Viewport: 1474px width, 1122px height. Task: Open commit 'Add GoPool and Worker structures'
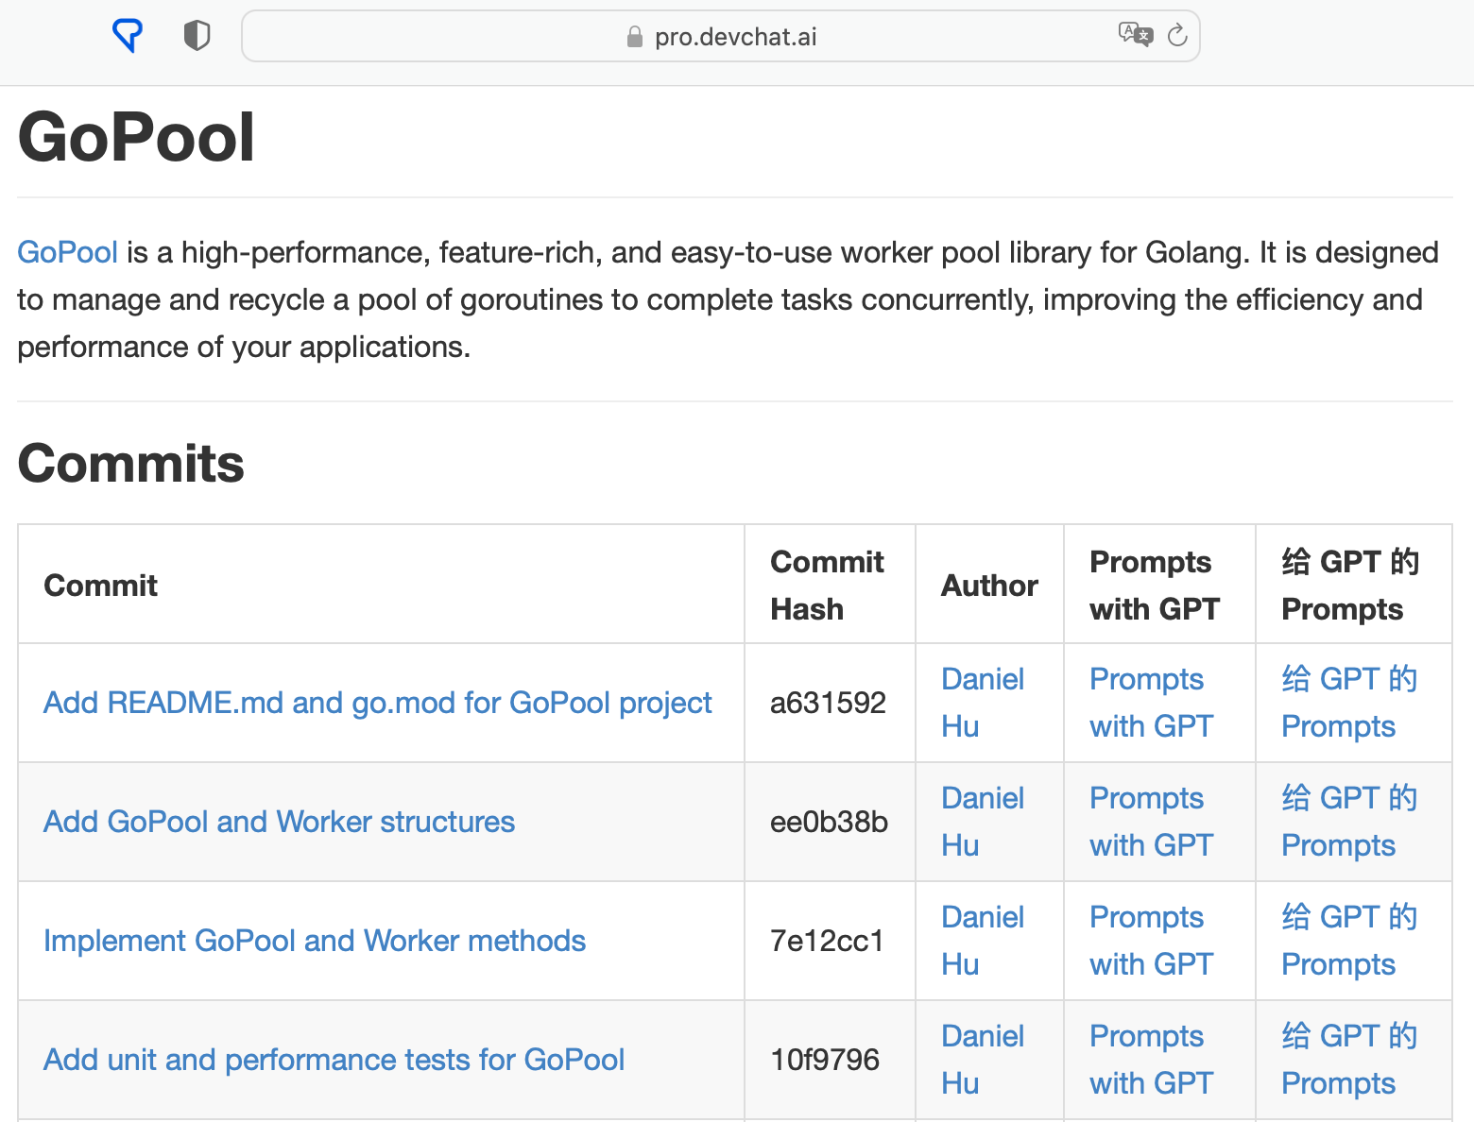[x=279, y=822]
